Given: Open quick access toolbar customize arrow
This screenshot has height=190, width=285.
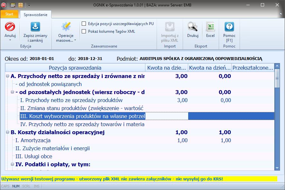Looking at the screenshot, I should pos(29,5).
